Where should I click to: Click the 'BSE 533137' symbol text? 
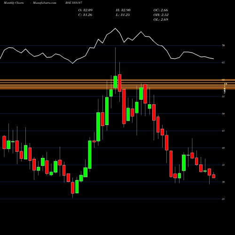pyautogui.click(x=74, y=3)
